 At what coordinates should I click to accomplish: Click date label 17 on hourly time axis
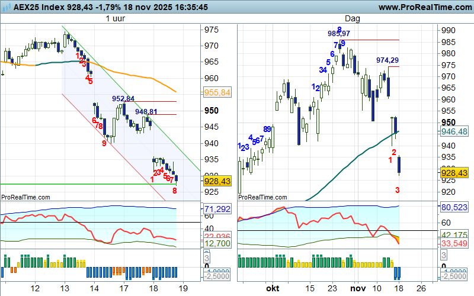coord(124,288)
